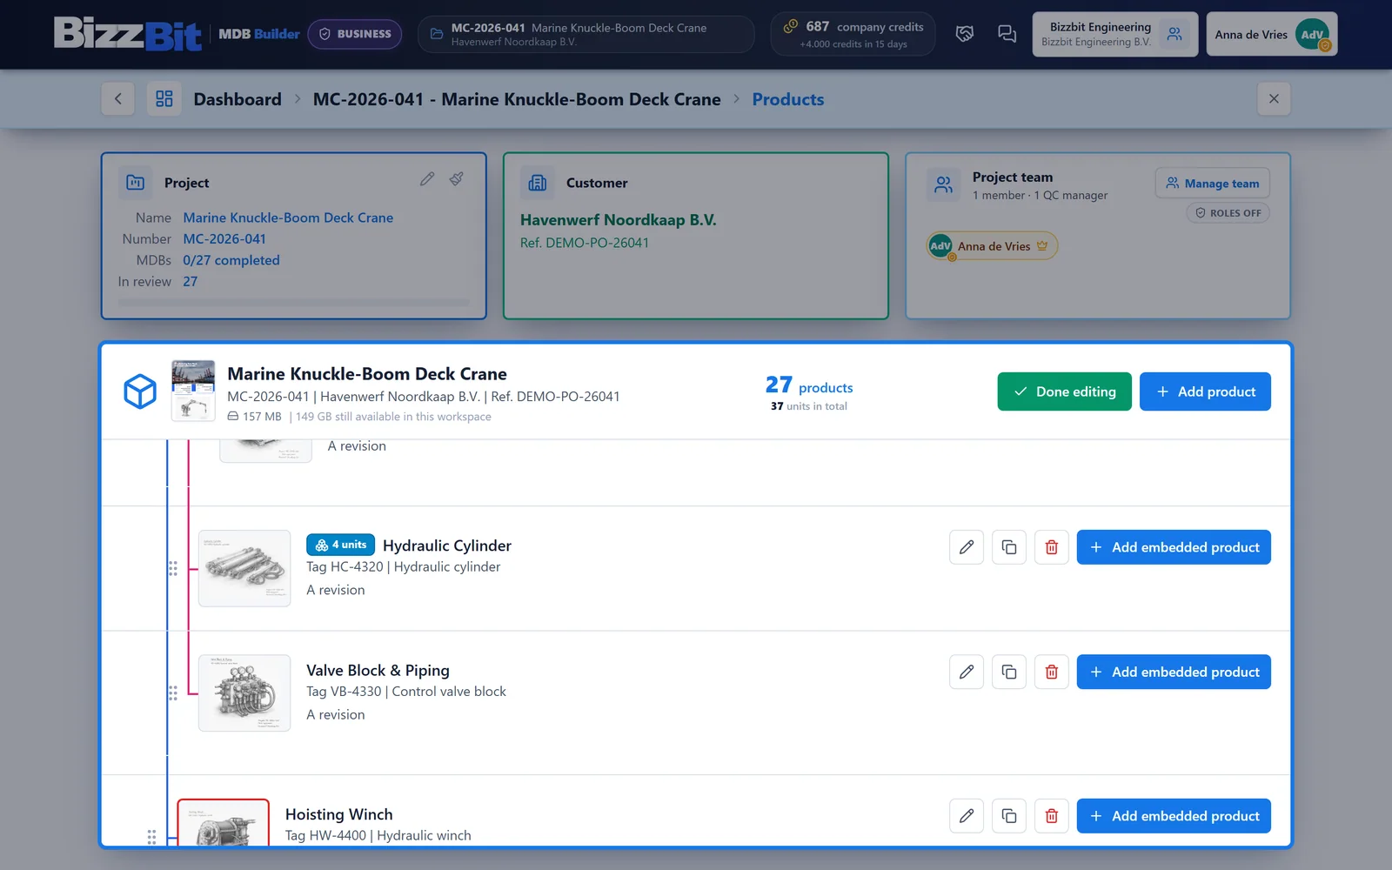Toggle the ROLES OFF switch
The image size is (1392, 870).
(x=1228, y=213)
